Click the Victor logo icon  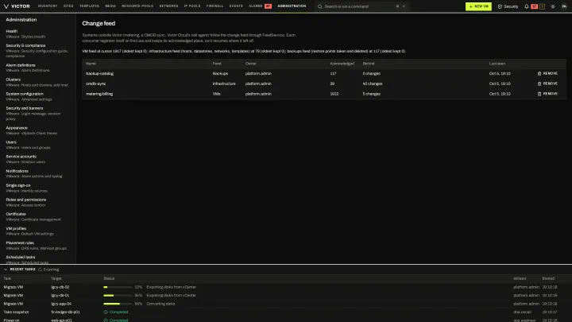click(x=6, y=6)
